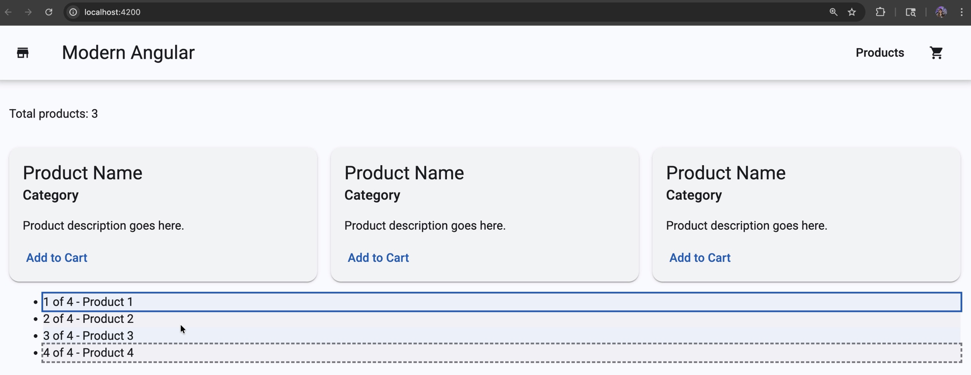The width and height of the screenshot is (971, 375).
Task: Add the first product to the cart
Action: pos(57,258)
